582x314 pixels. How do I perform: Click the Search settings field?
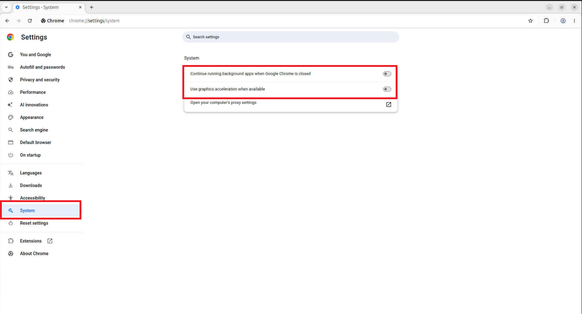[291, 37]
